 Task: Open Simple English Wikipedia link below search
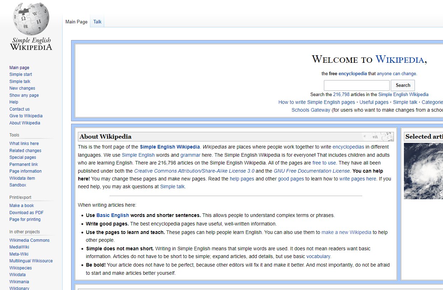click(x=403, y=95)
